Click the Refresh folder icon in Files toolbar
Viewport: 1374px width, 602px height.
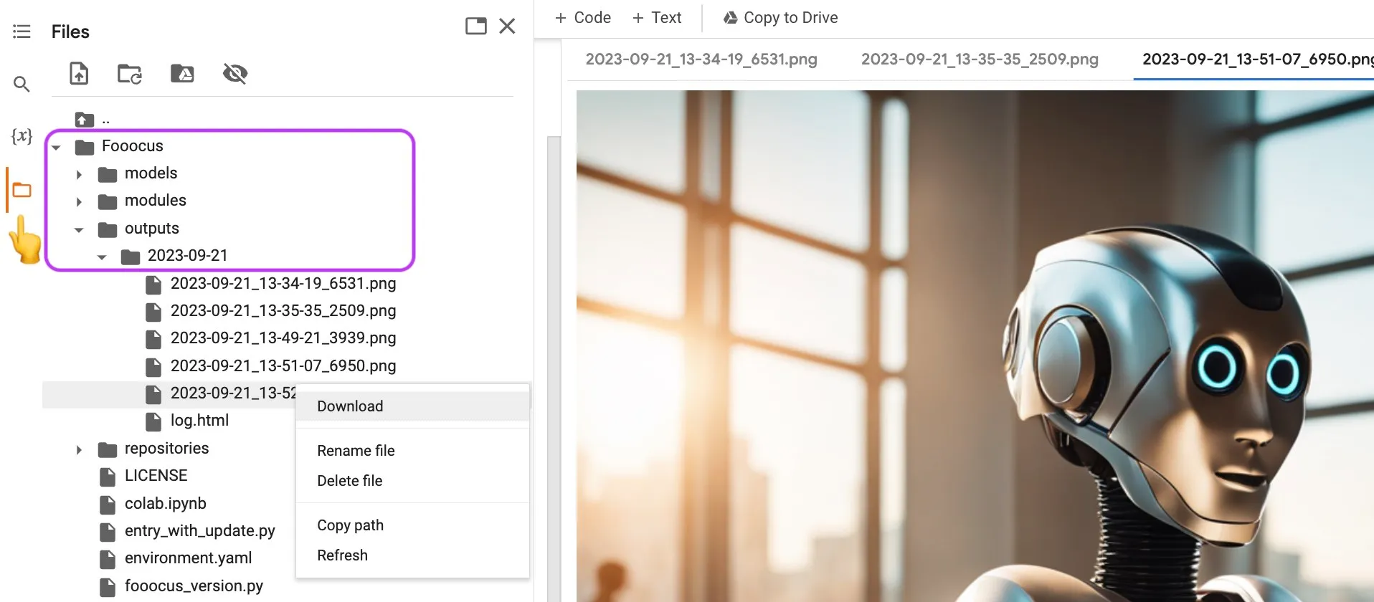130,73
